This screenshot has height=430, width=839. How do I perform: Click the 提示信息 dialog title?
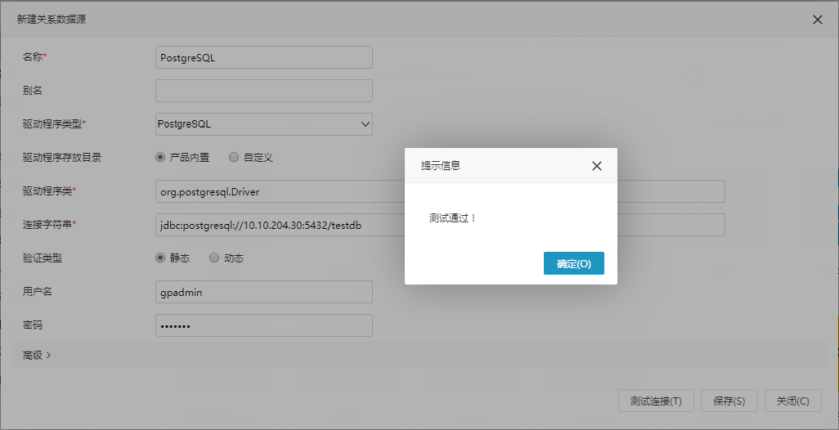pyautogui.click(x=441, y=166)
